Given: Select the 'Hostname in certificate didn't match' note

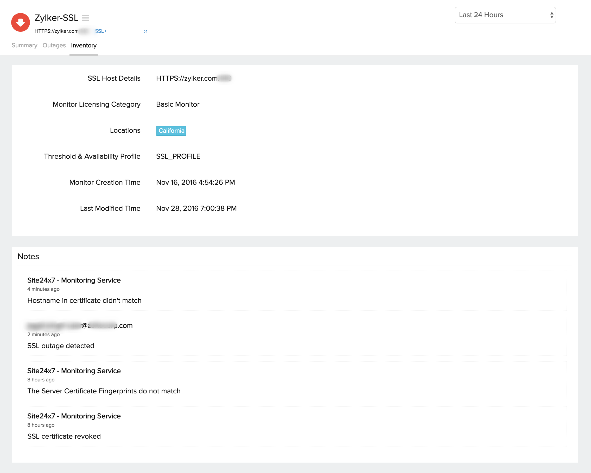Looking at the screenshot, I should 84,301.
